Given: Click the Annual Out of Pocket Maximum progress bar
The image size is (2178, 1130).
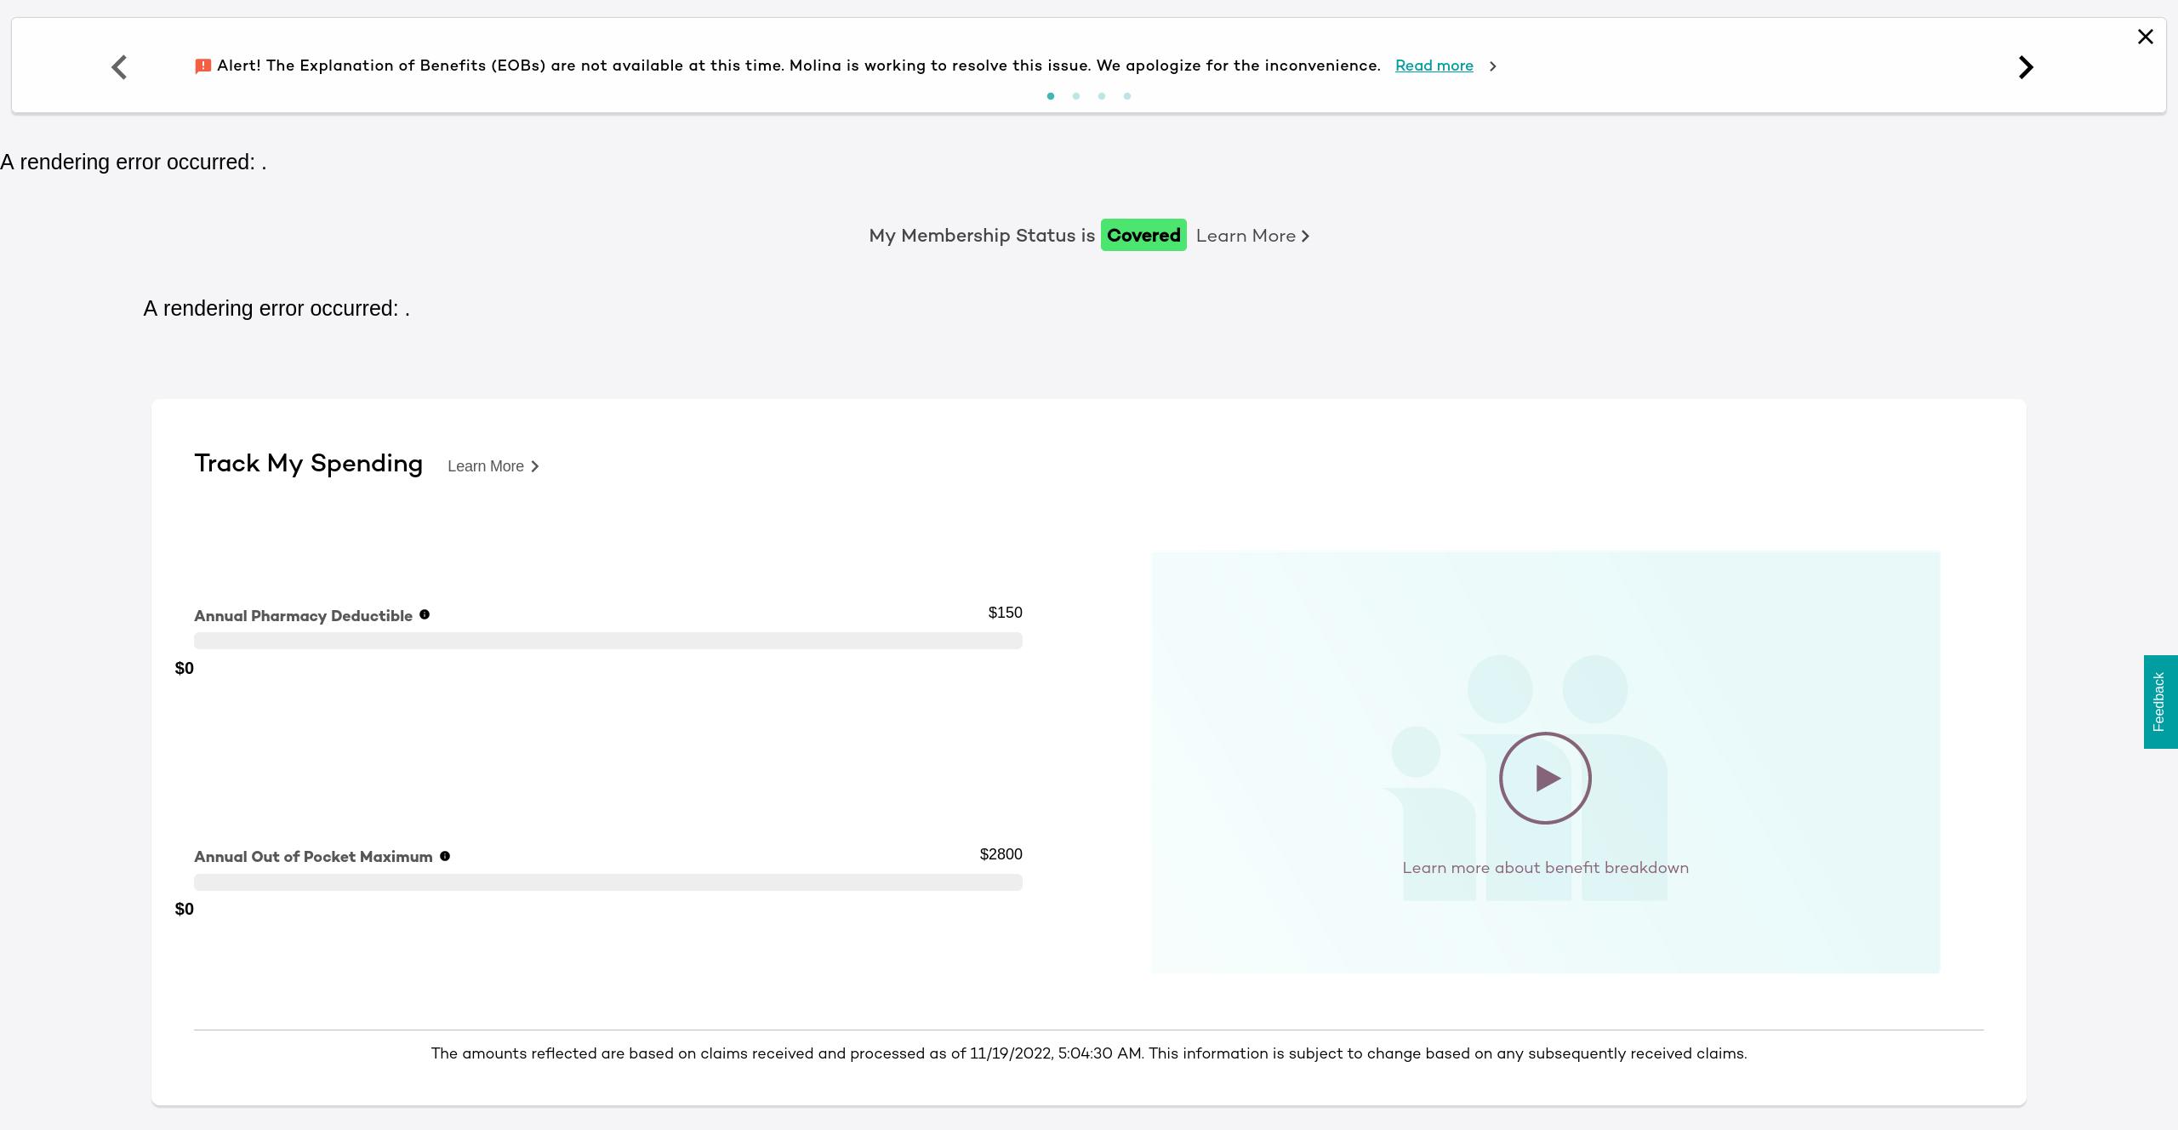Looking at the screenshot, I should pos(608,882).
